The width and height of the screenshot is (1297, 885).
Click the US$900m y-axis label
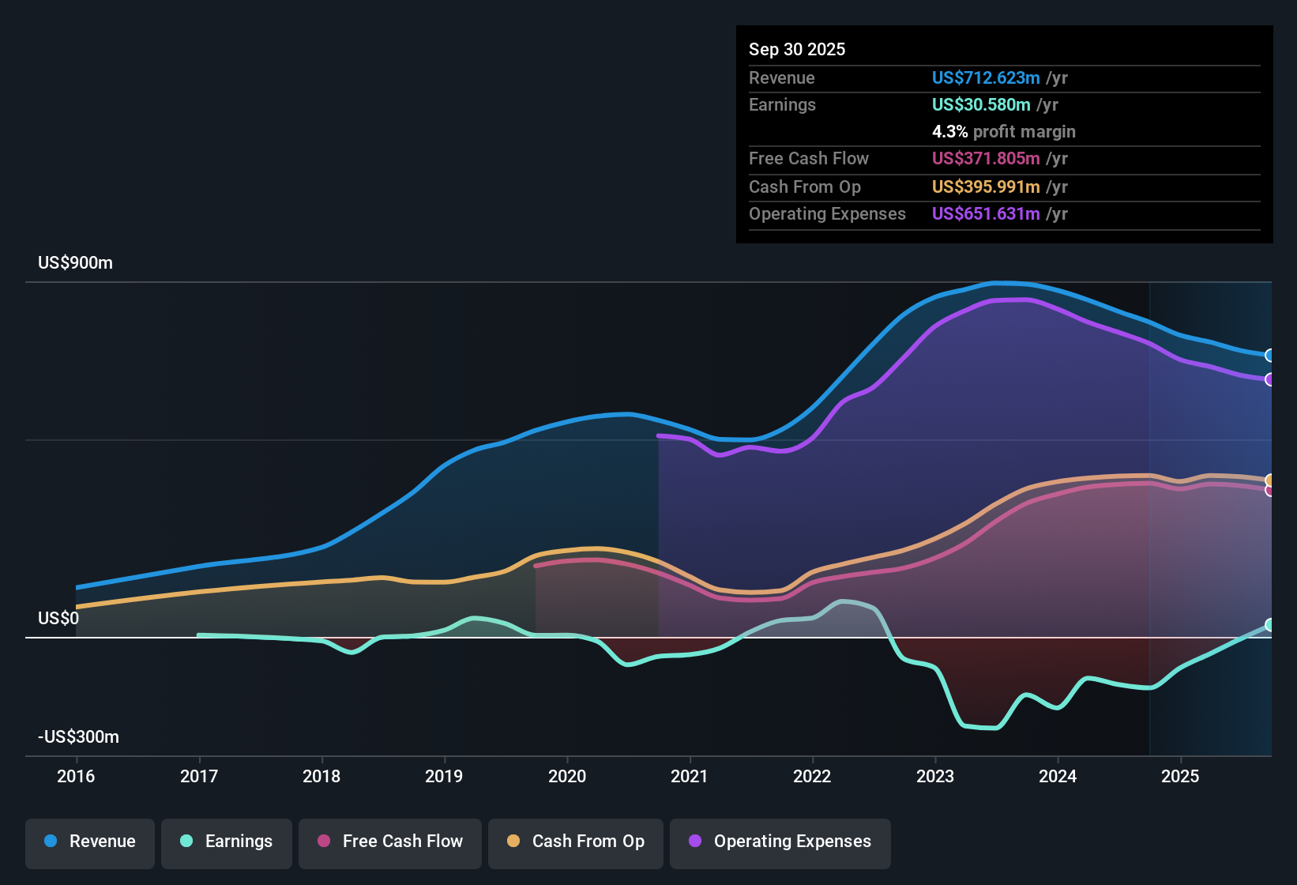coord(75,263)
